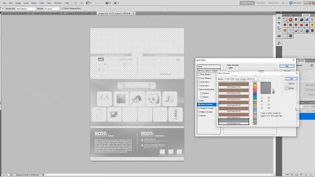Viewport: 315px width, 177px height.
Task: Switch to the Swatches panel tab
Action: tap(296, 15)
